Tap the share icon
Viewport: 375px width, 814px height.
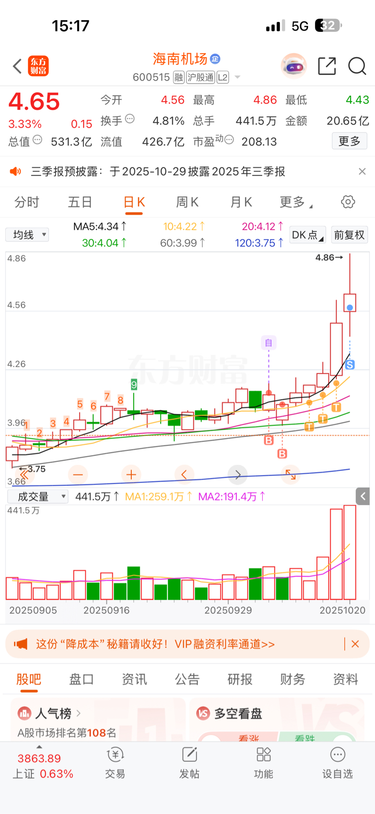[327, 66]
